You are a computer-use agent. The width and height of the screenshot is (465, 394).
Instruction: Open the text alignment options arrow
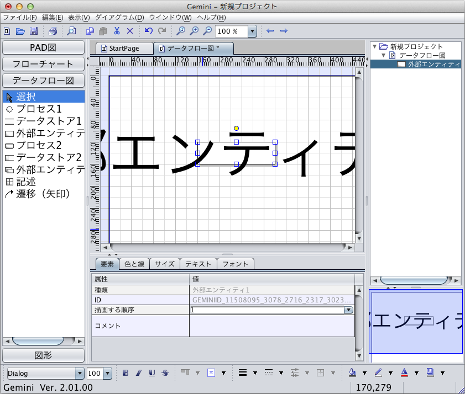[x=223, y=373]
